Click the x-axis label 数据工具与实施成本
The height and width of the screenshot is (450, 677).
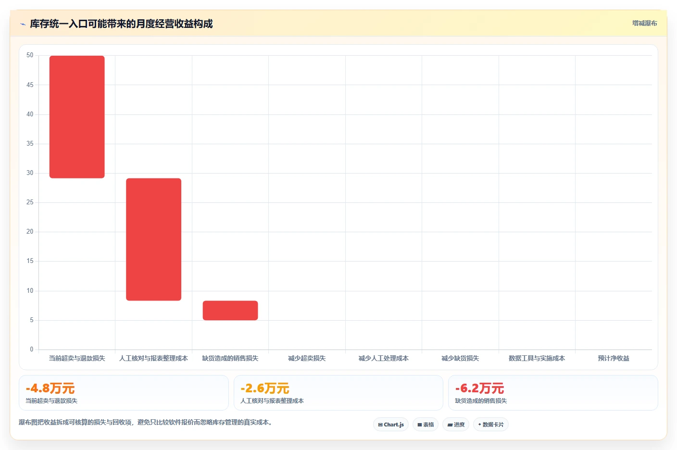537,358
